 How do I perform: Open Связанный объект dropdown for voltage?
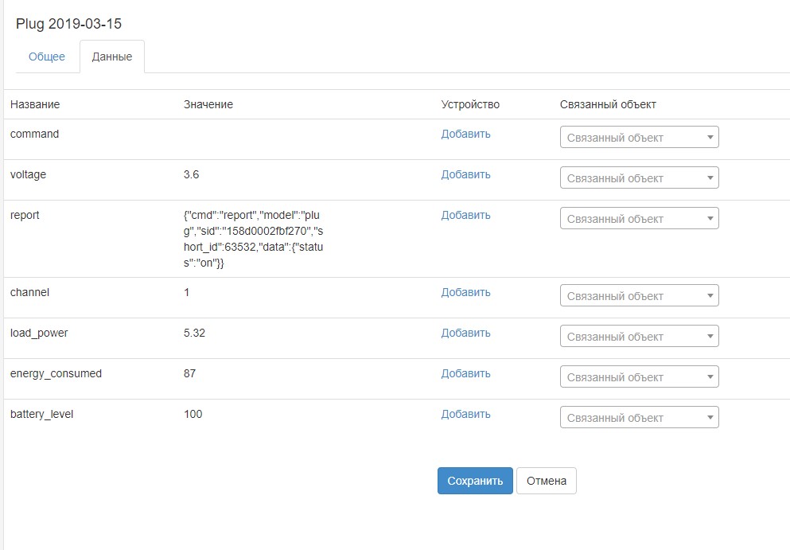click(640, 177)
